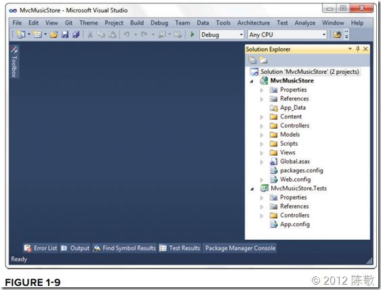
Task: Click the Navigate Forward toolbar icon
Action: tap(178, 35)
